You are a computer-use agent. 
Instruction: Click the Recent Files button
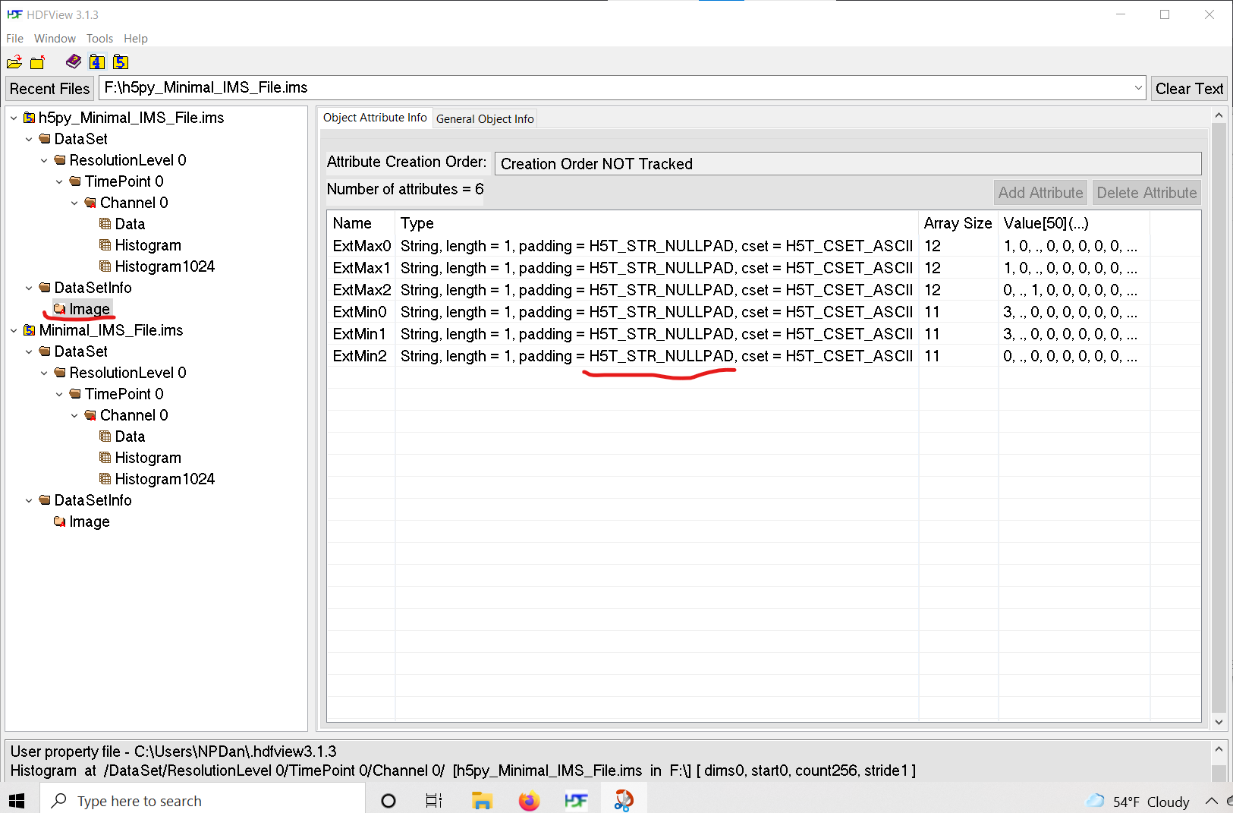click(x=49, y=88)
